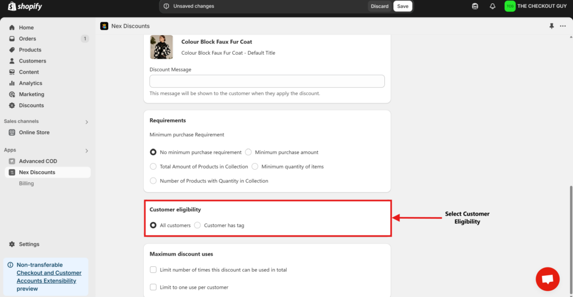The width and height of the screenshot is (573, 297).
Task: Click the Analytics bar chart icon
Action: (x=12, y=83)
